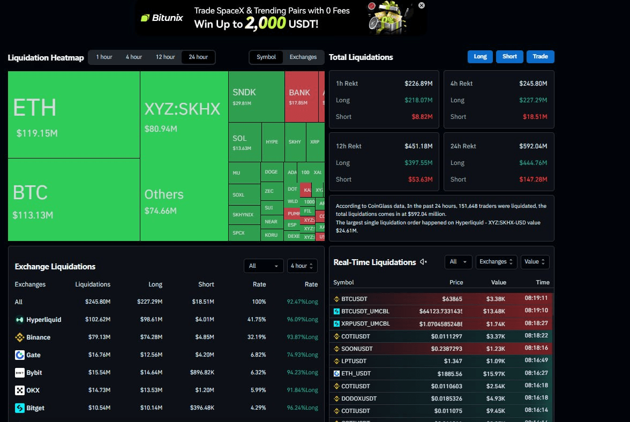Click the Bybit exchange logo
Image resolution: width=630 pixels, height=422 pixels.
coord(19,373)
